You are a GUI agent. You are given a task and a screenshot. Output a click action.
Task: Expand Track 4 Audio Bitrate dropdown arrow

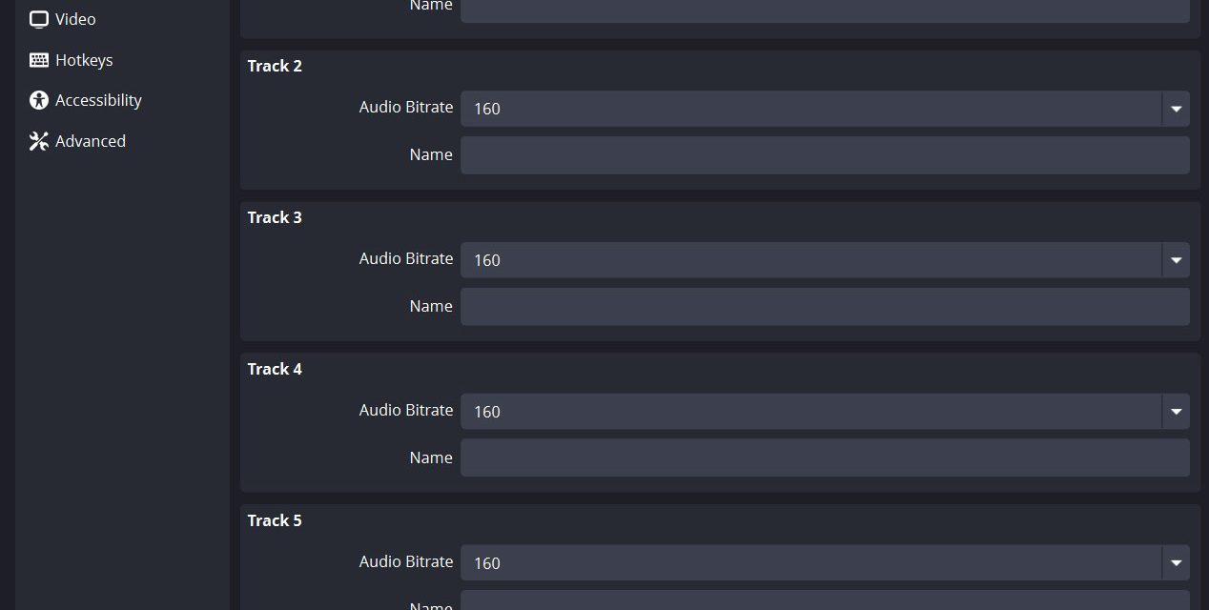(1176, 412)
